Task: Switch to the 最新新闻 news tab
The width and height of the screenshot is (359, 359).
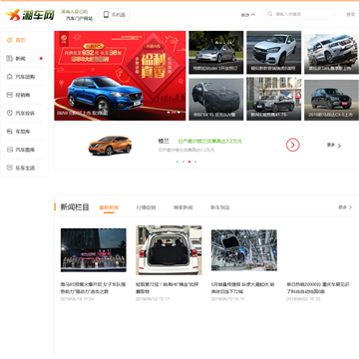Action: 109,207
